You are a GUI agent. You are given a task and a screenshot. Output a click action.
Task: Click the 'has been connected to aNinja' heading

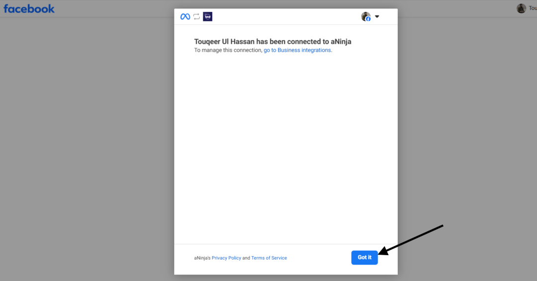click(x=272, y=42)
